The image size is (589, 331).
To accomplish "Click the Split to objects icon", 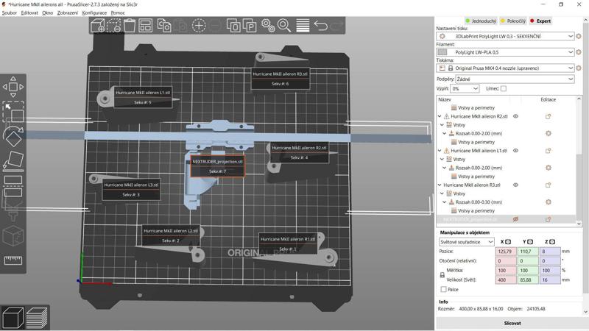I will pyautogui.click(x=233, y=26).
